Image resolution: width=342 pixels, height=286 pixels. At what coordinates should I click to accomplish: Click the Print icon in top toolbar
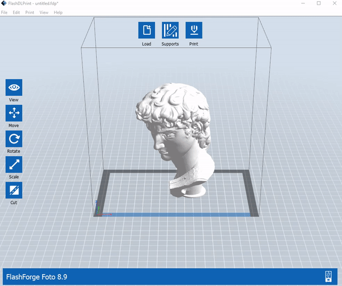pyautogui.click(x=194, y=30)
